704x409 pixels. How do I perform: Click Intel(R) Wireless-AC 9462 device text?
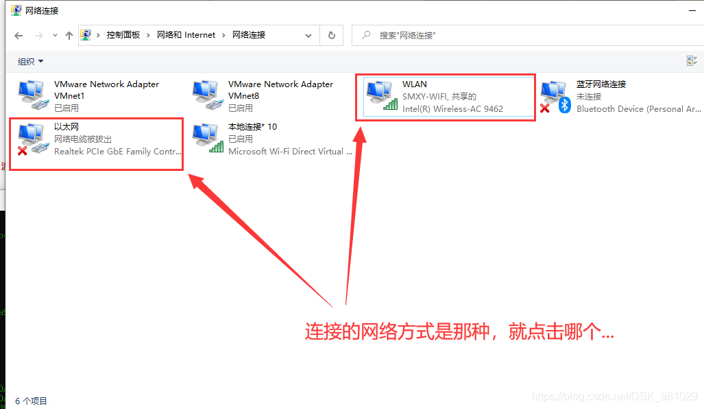tap(452, 108)
